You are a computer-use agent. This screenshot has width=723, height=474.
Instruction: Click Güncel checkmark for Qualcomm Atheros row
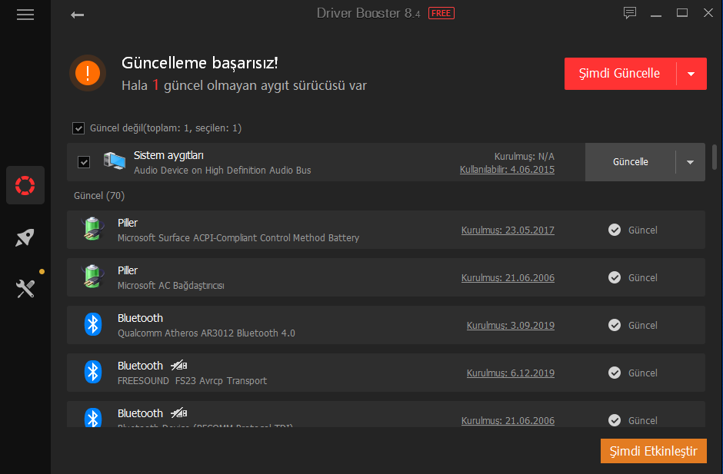coord(615,325)
